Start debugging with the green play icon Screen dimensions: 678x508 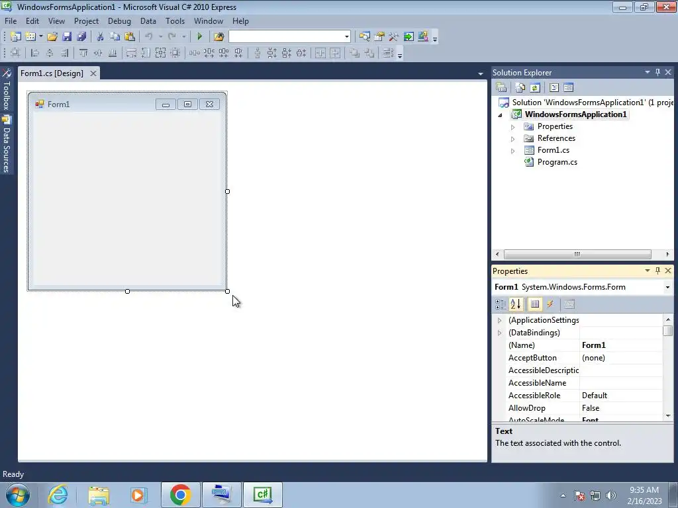[199, 37]
